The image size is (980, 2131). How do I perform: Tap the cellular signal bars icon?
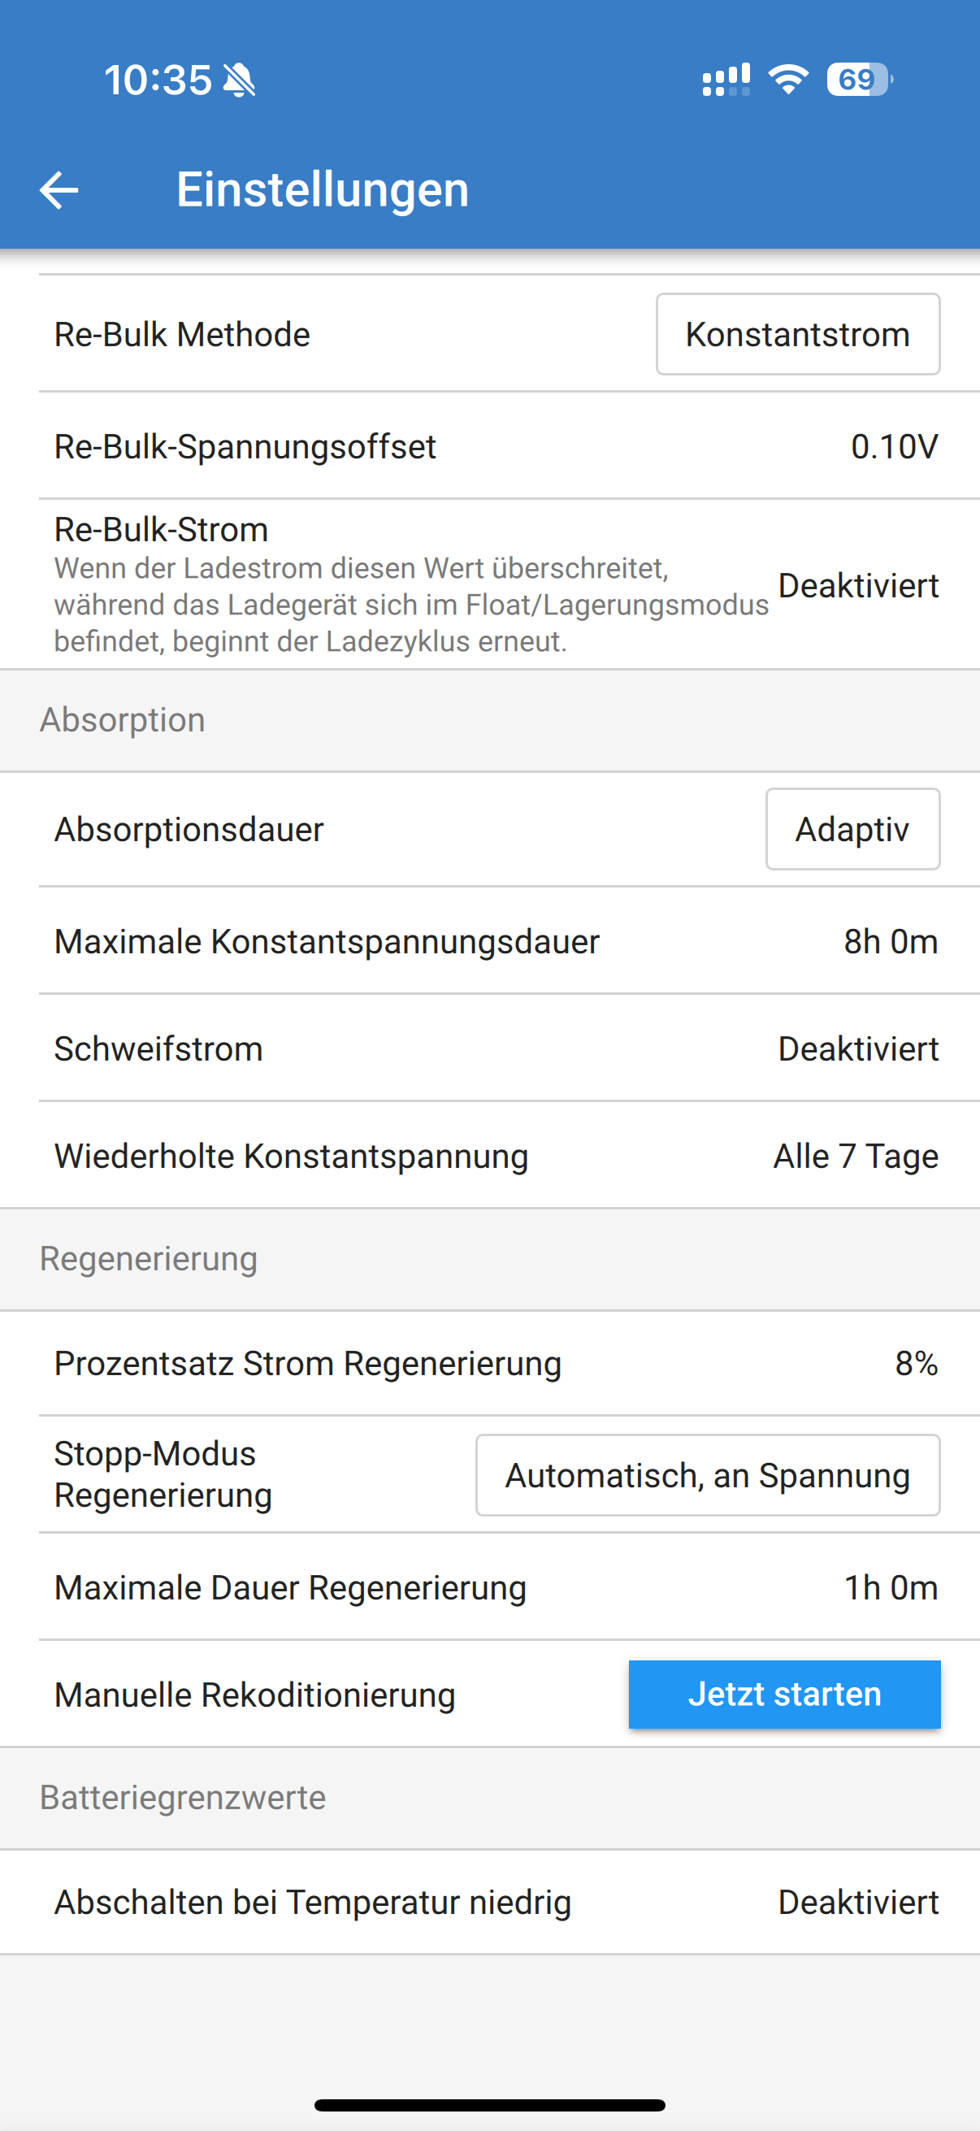coord(726,80)
